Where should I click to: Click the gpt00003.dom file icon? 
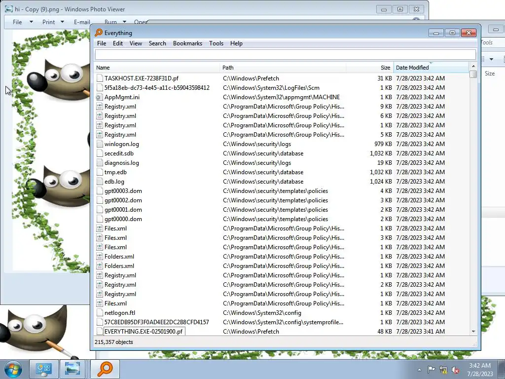click(100, 191)
